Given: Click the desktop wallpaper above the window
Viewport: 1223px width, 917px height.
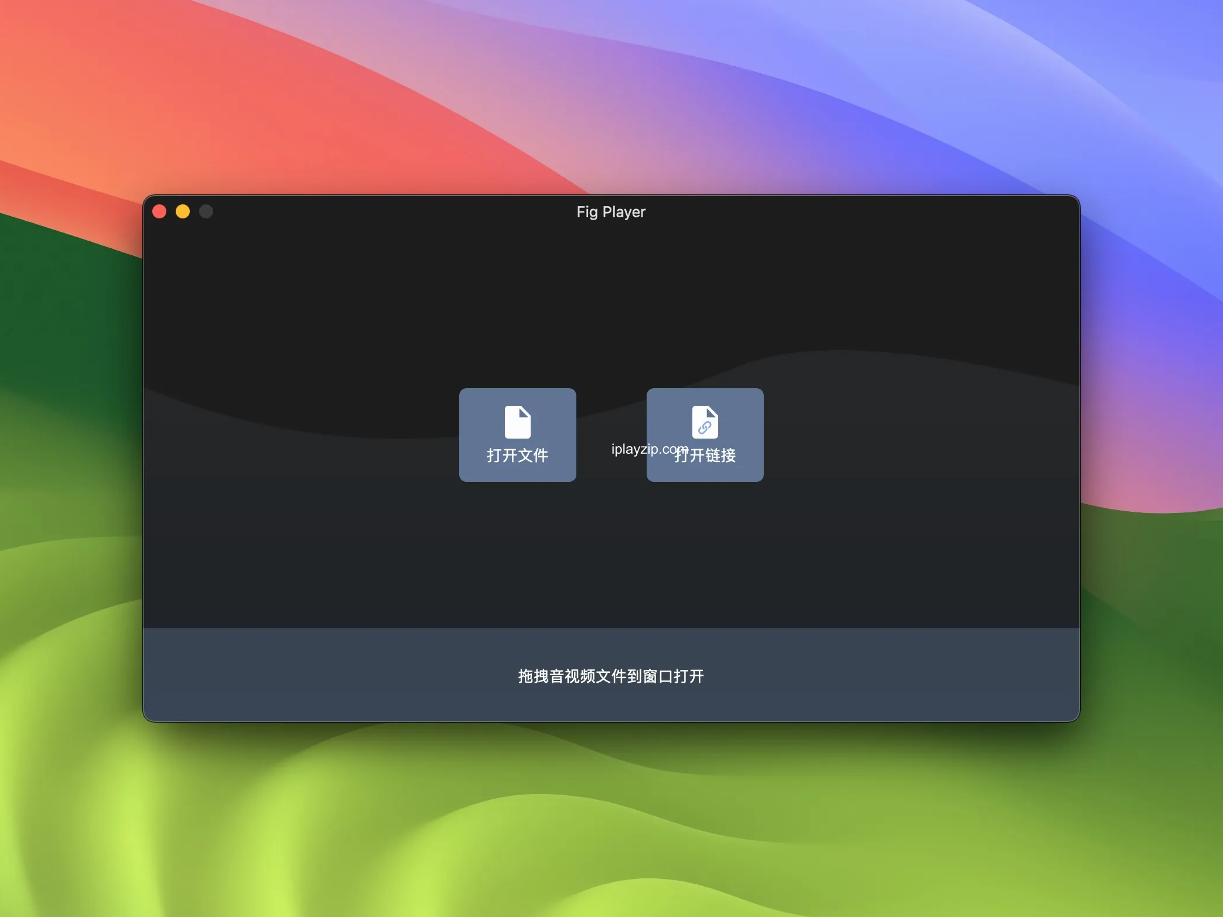Looking at the screenshot, I should (x=610, y=94).
